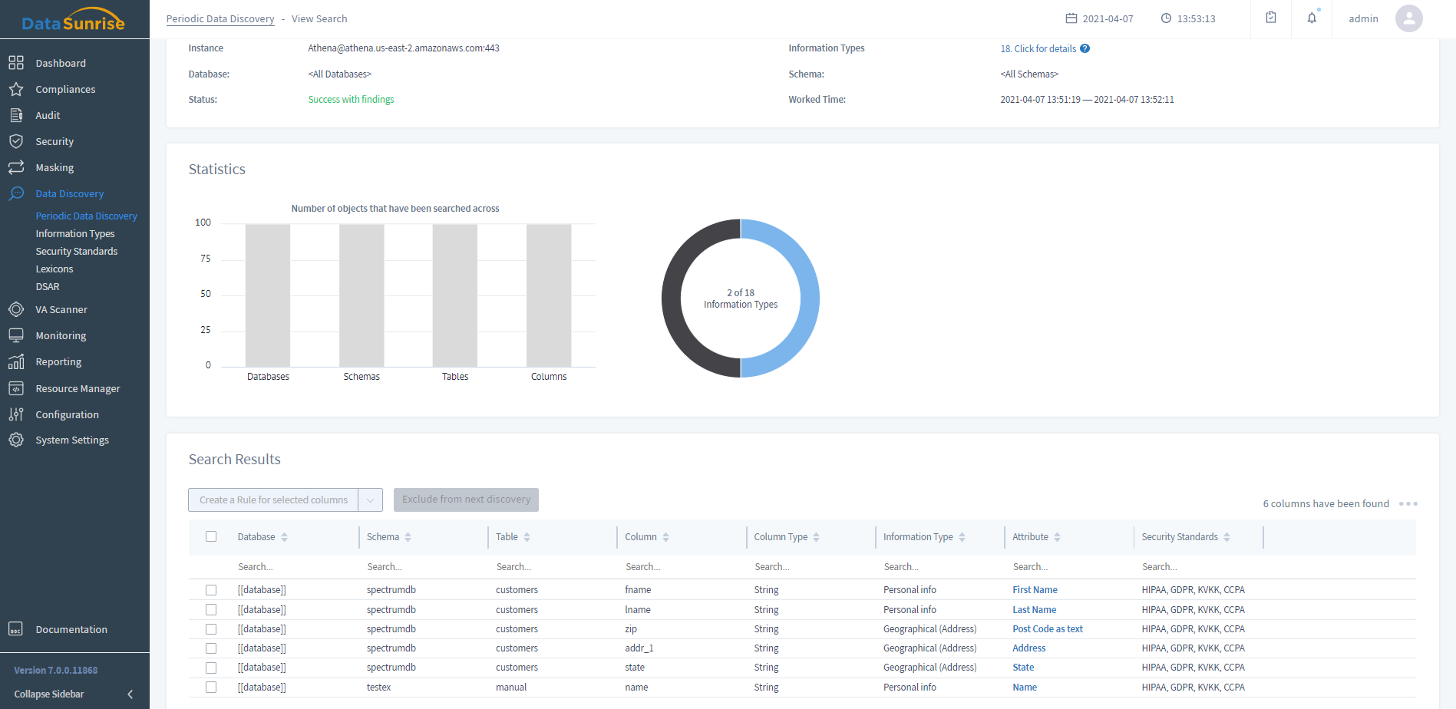1456x709 pixels.
Task: Open the notifications bell icon
Action: (x=1312, y=18)
